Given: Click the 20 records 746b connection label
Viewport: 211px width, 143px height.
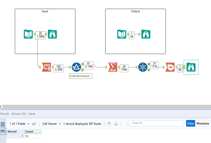Looking at the screenshot, I should (124, 68).
